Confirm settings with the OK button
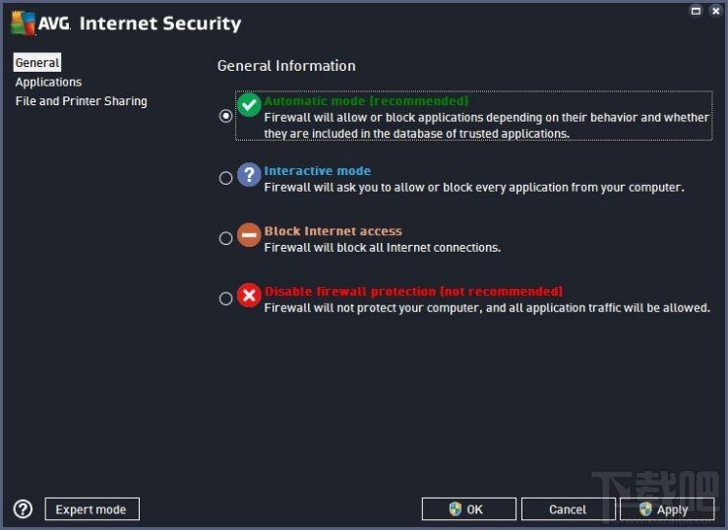This screenshot has width=728, height=530. [x=468, y=509]
